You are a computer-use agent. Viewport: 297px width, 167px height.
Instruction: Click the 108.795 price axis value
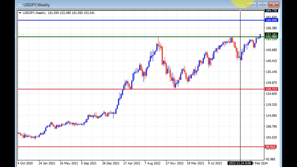click(271, 126)
